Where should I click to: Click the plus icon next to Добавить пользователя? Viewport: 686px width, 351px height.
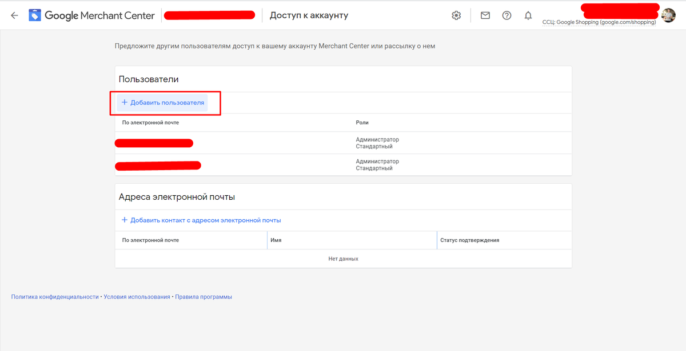pos(124,102)
